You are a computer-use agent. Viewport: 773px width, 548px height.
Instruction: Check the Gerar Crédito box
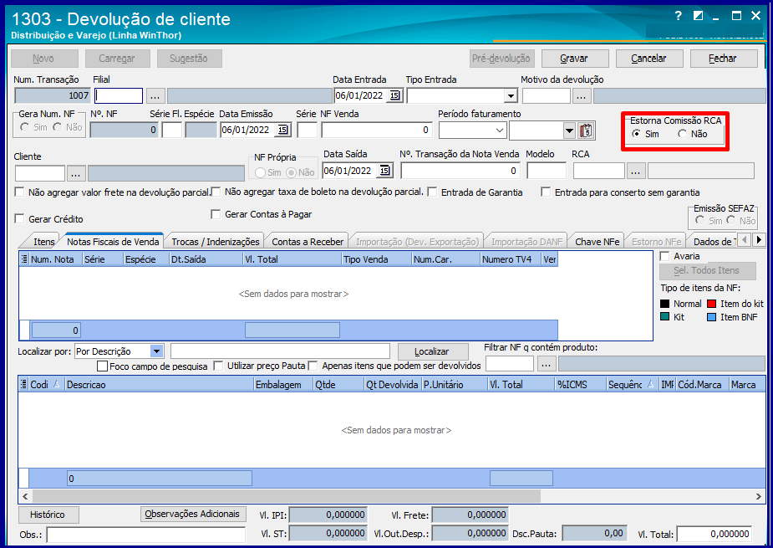(20, 218)
